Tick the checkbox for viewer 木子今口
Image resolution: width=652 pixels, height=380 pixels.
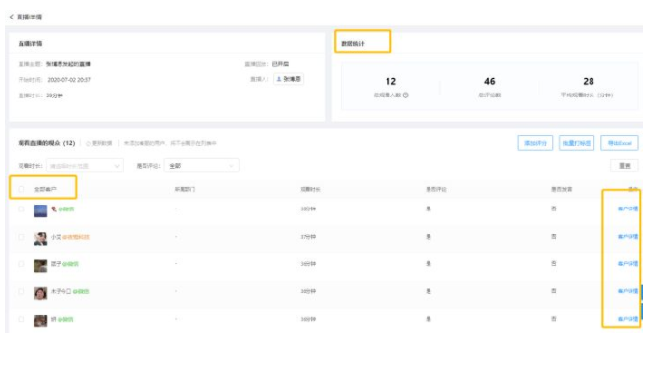coord(21,291)
